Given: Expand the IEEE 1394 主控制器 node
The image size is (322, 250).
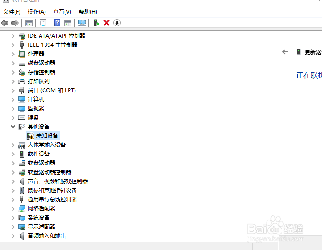Looking at the screenshot, I should point(13,45).
